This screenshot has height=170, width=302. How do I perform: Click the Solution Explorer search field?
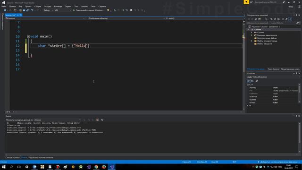coord(271,23)
